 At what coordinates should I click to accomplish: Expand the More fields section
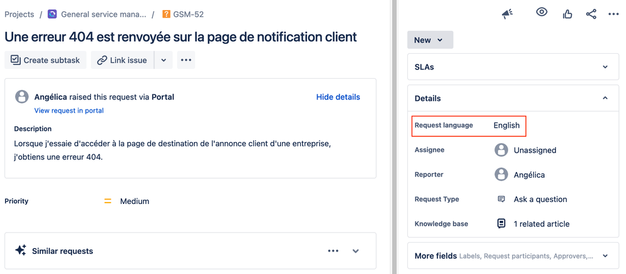[x=513, y=256]
